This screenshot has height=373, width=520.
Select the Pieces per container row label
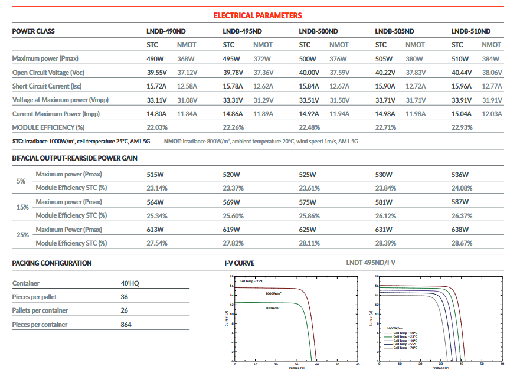pos(40,325)
